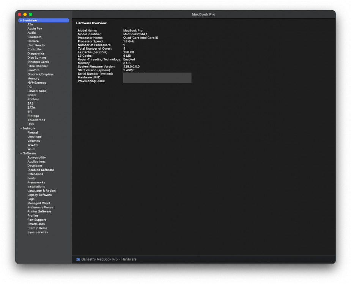Select Managed Client in sidebar

point(39,203)
